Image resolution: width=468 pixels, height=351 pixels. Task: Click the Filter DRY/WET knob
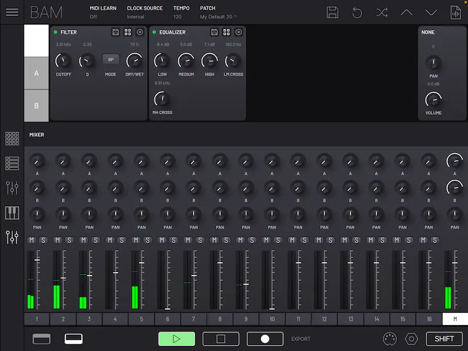pyautogui.click(x=134, y=61)
